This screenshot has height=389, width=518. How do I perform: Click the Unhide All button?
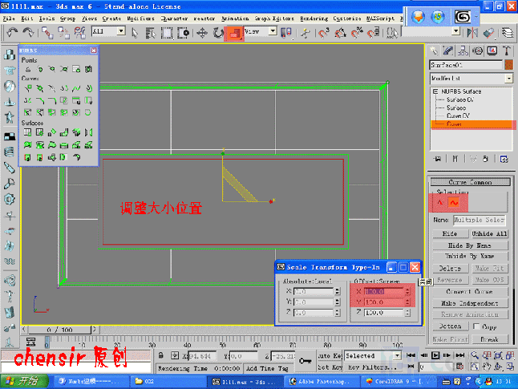point(489,233)
